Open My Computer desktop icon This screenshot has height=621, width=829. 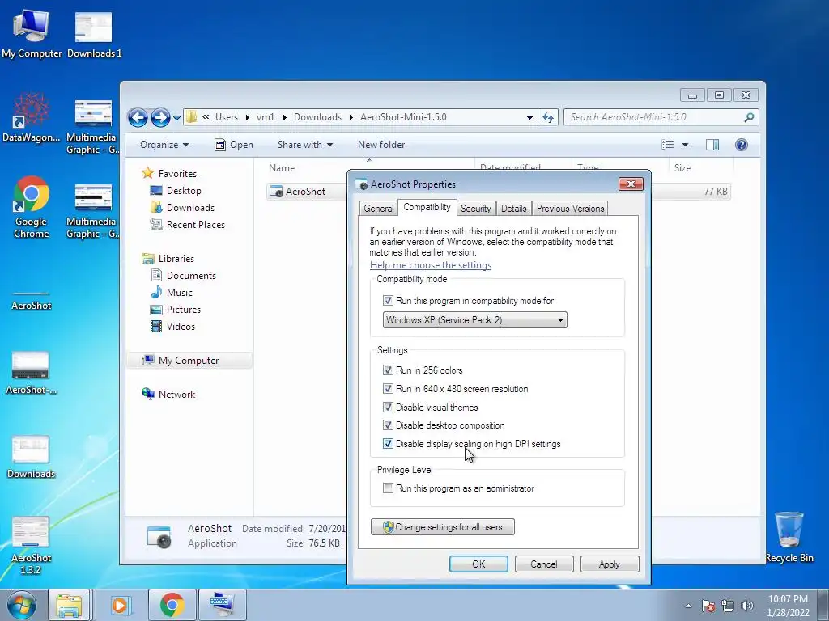(32, 34)
